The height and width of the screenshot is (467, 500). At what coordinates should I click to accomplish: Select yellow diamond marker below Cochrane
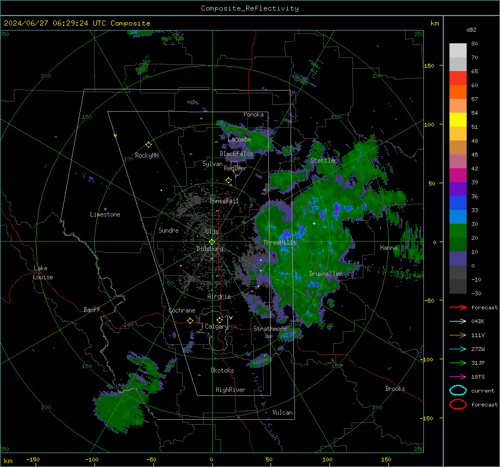click(191, 321)
